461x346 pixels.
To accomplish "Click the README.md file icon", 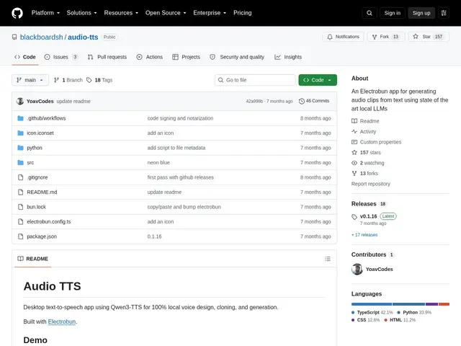I will click(x=20, y=192).
